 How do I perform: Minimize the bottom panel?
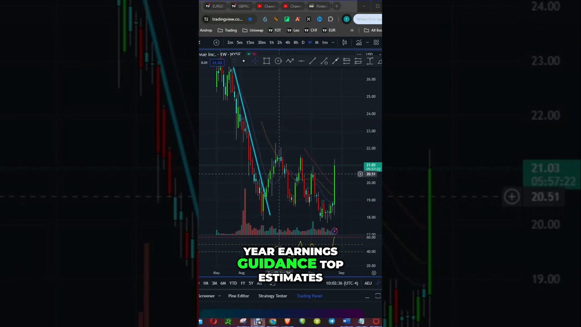click(x=367, y=297)
